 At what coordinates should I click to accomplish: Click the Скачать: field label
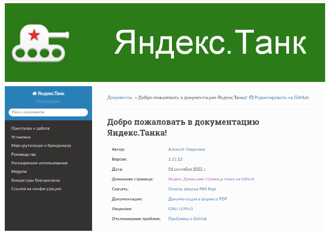pyautogui.click(x=120, y=189)
